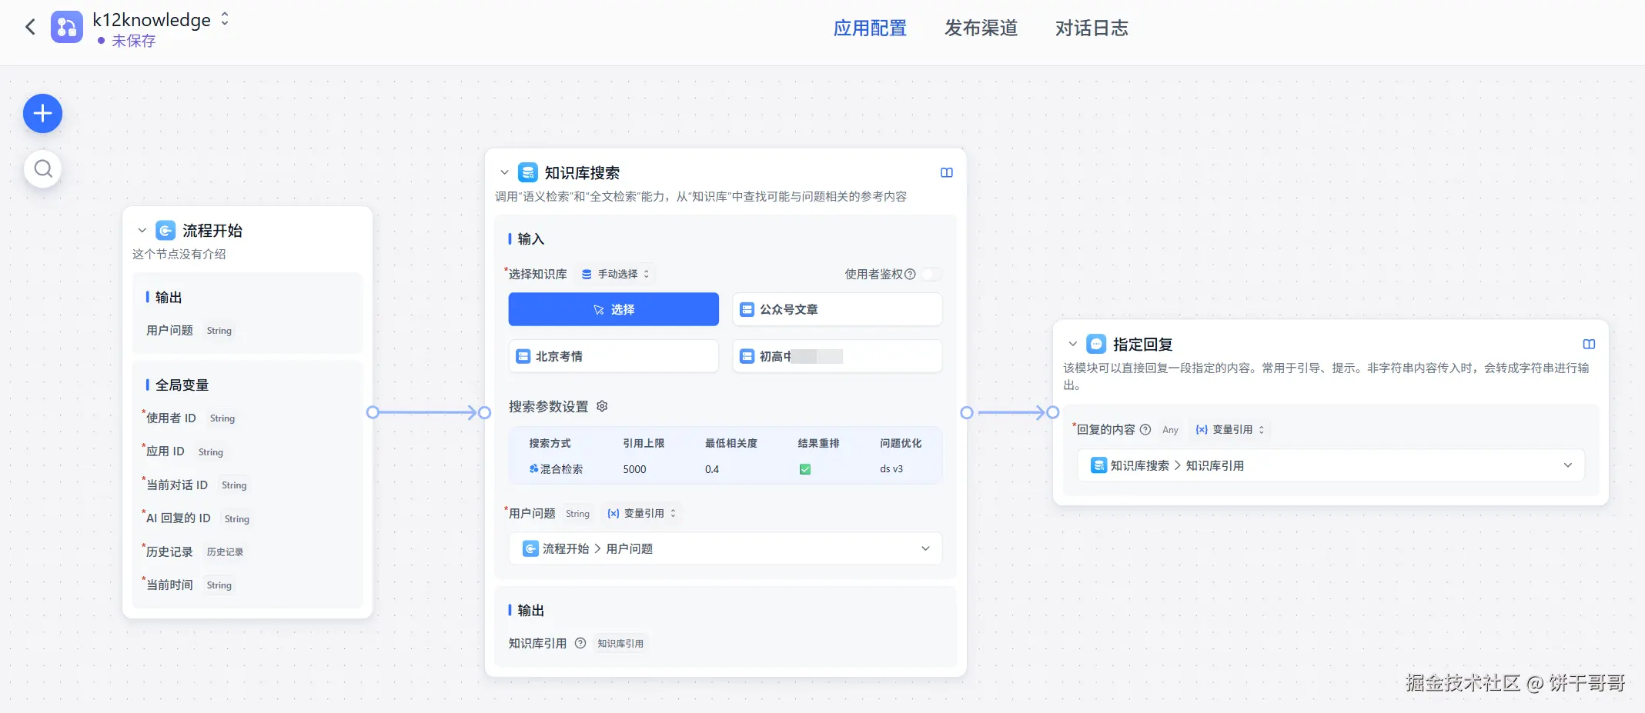Open 搜索参数设置 gear settings icon
This screenshot has height=713, width=1645.
(602, 406)
